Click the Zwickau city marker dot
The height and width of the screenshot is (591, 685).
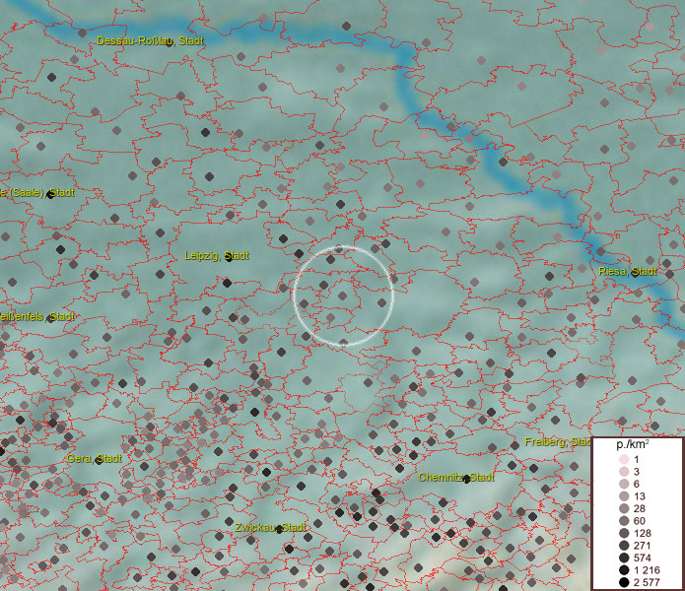[280, 530]
